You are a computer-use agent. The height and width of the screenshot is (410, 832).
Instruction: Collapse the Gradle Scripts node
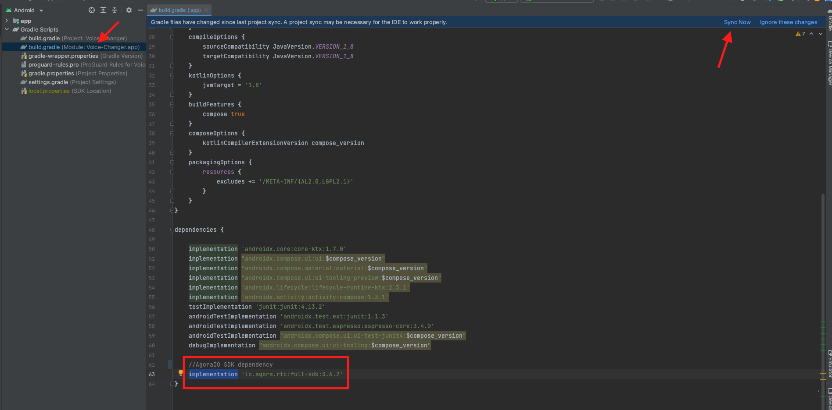[x=7, y=29]
